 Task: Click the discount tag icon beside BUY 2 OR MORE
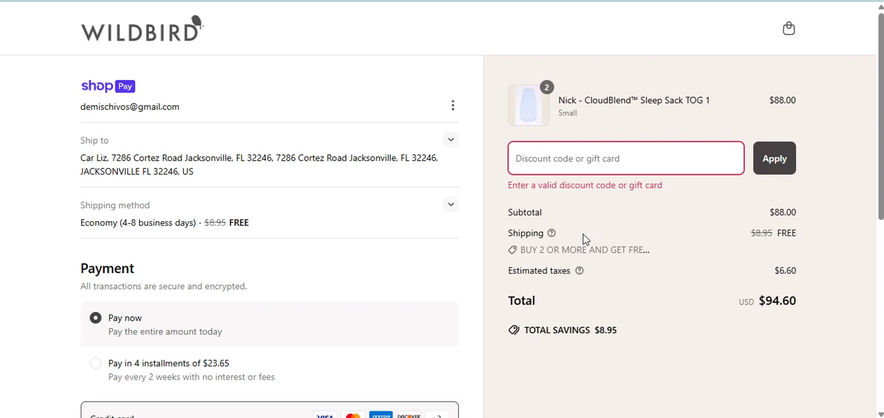coord(513,250)
